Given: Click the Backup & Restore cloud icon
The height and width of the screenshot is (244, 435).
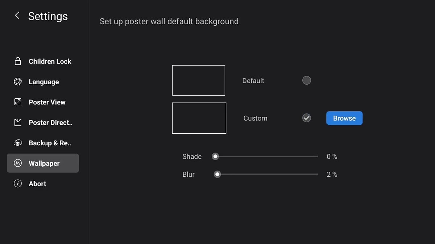Looking at the screenshot, I should [18, 143].
